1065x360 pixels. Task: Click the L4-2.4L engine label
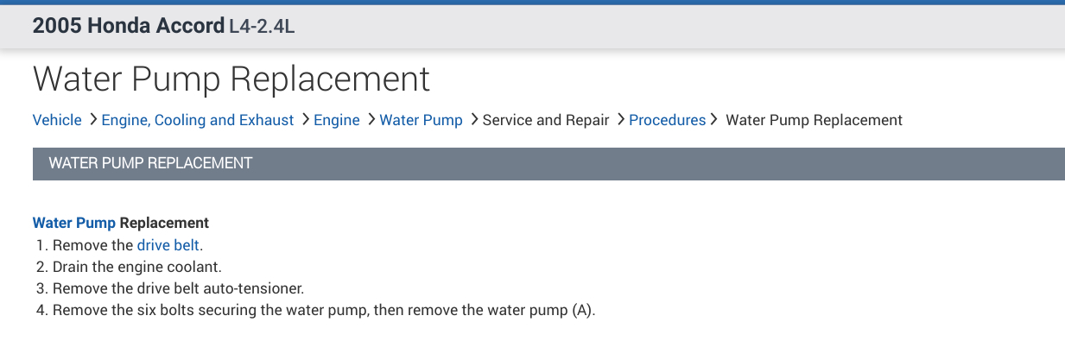tap(263, 27)
